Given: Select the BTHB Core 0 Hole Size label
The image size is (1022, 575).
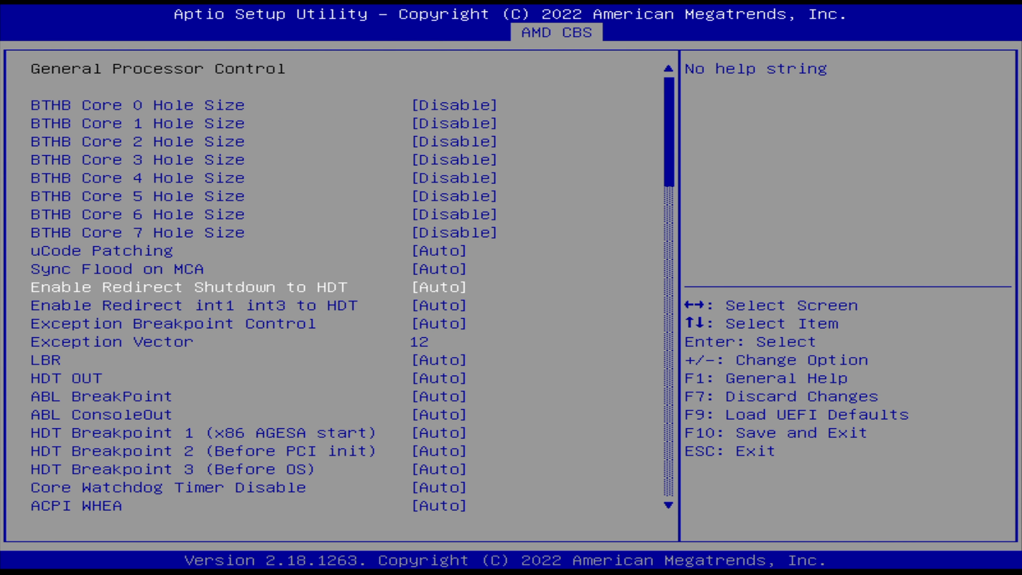Looking at the screenshot, I should (138, 105).
